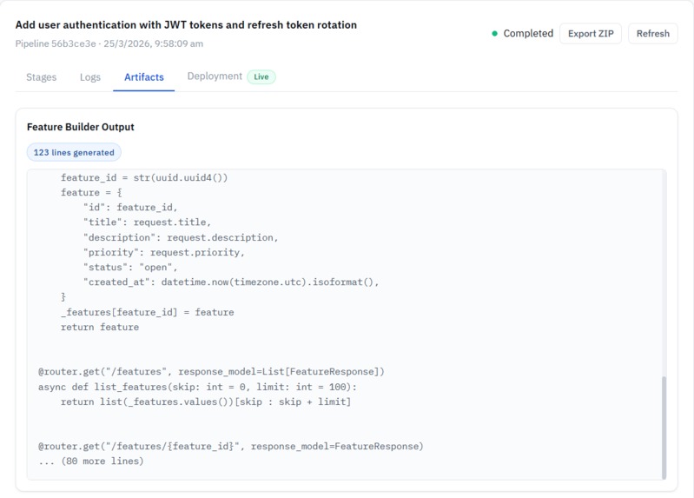Click the 'return list(_features.values())' line
694x498 pixels.
click(206, 402)
